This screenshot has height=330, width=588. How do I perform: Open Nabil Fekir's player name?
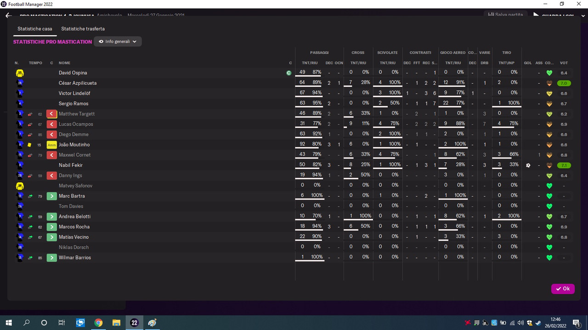pos(71,165)
